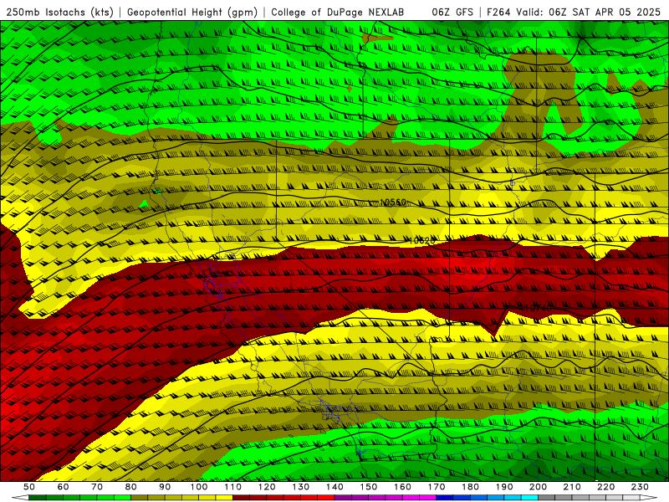This screenshot has height=502, width=669.
Task: Click the 10560 height contour label
Action: 393,202
